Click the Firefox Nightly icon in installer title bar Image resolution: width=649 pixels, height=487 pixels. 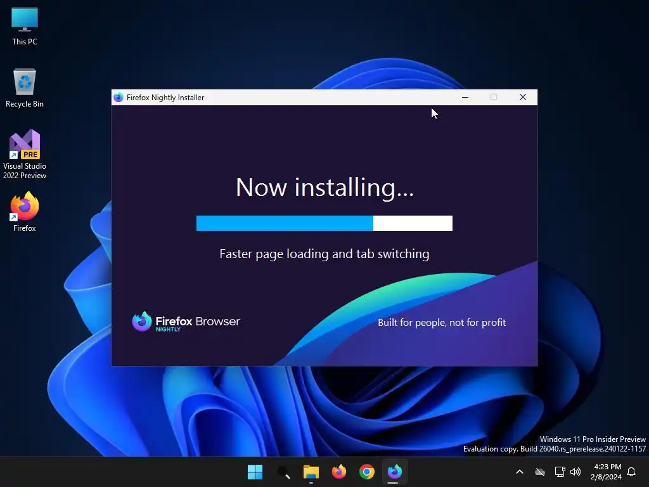(x=119, y=97)
